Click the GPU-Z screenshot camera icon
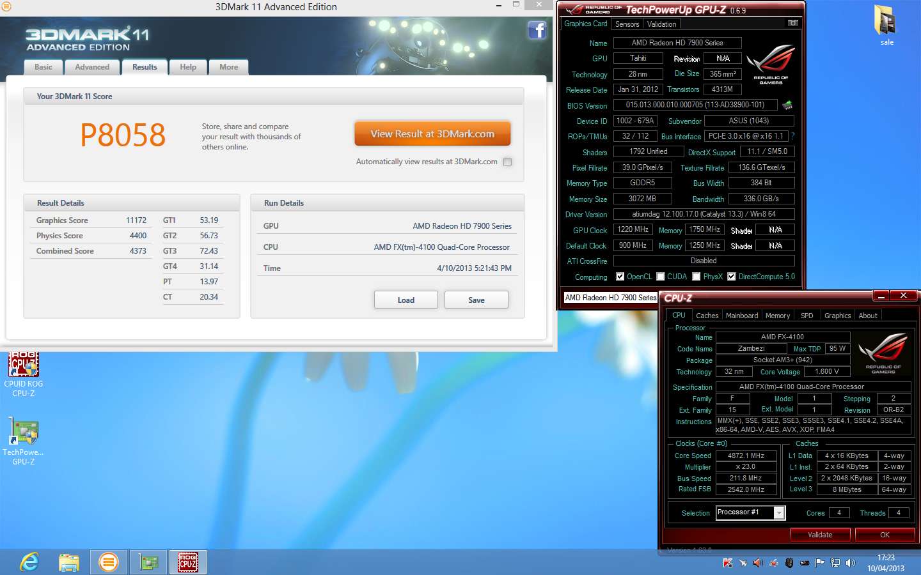Screen dimensions: 921x575 [x=793, y=23]
